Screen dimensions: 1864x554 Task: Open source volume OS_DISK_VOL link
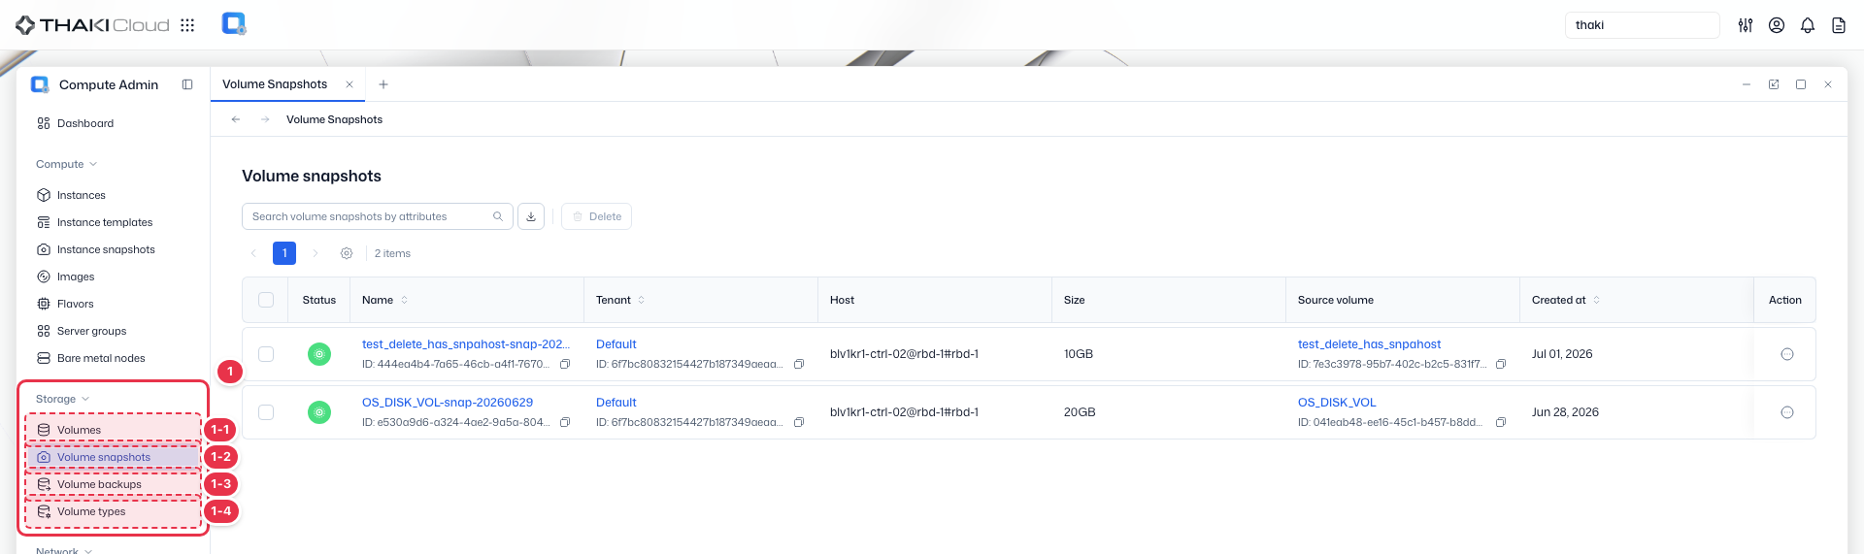point(1337,403)
